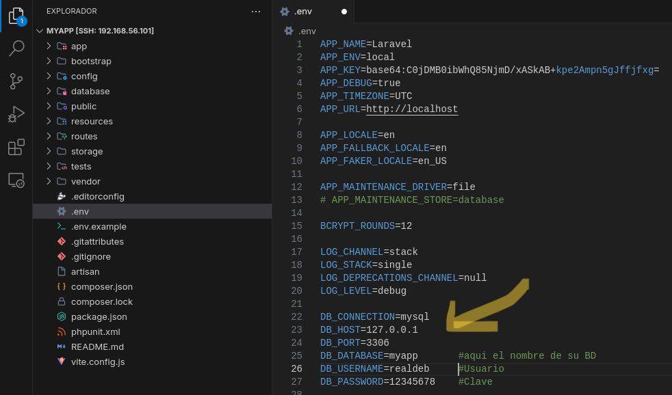Image resolution: width=672 pixels, height=395 pixels.
Task: Click the README.md markdown icon
Action: pyautogui.click(x=62, y=346)
